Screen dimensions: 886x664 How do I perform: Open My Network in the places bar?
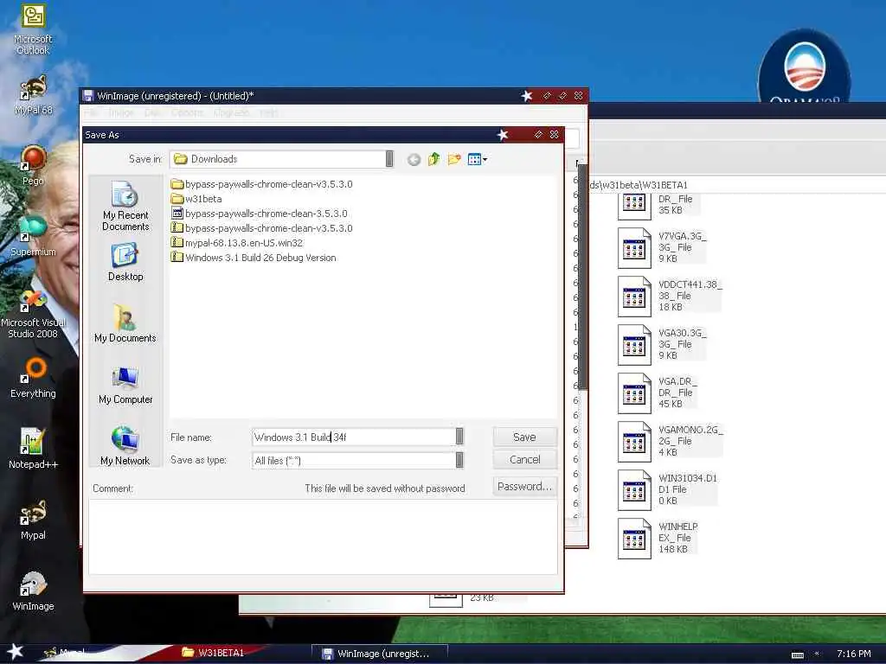125,446
